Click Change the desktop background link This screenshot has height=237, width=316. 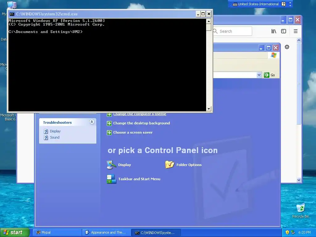coord(141,123)
